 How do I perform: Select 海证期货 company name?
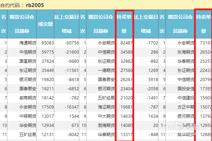pos(106,107)
